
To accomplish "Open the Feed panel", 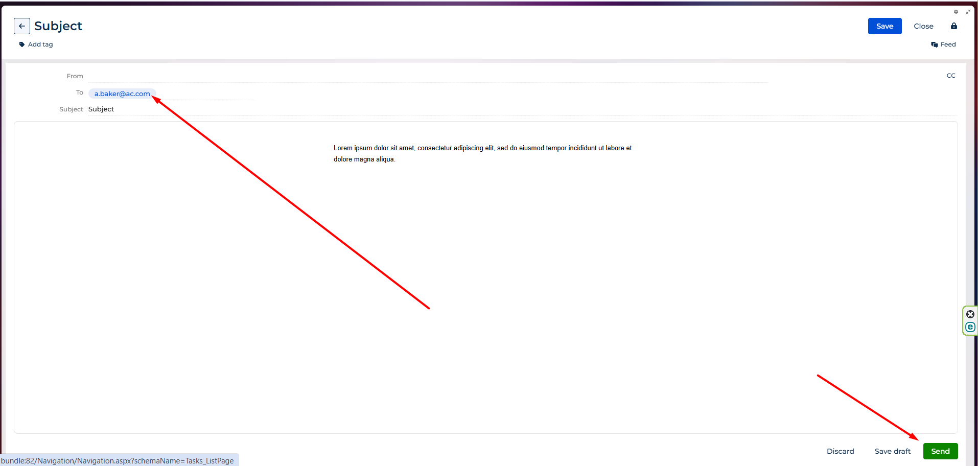I will point(943,44).
